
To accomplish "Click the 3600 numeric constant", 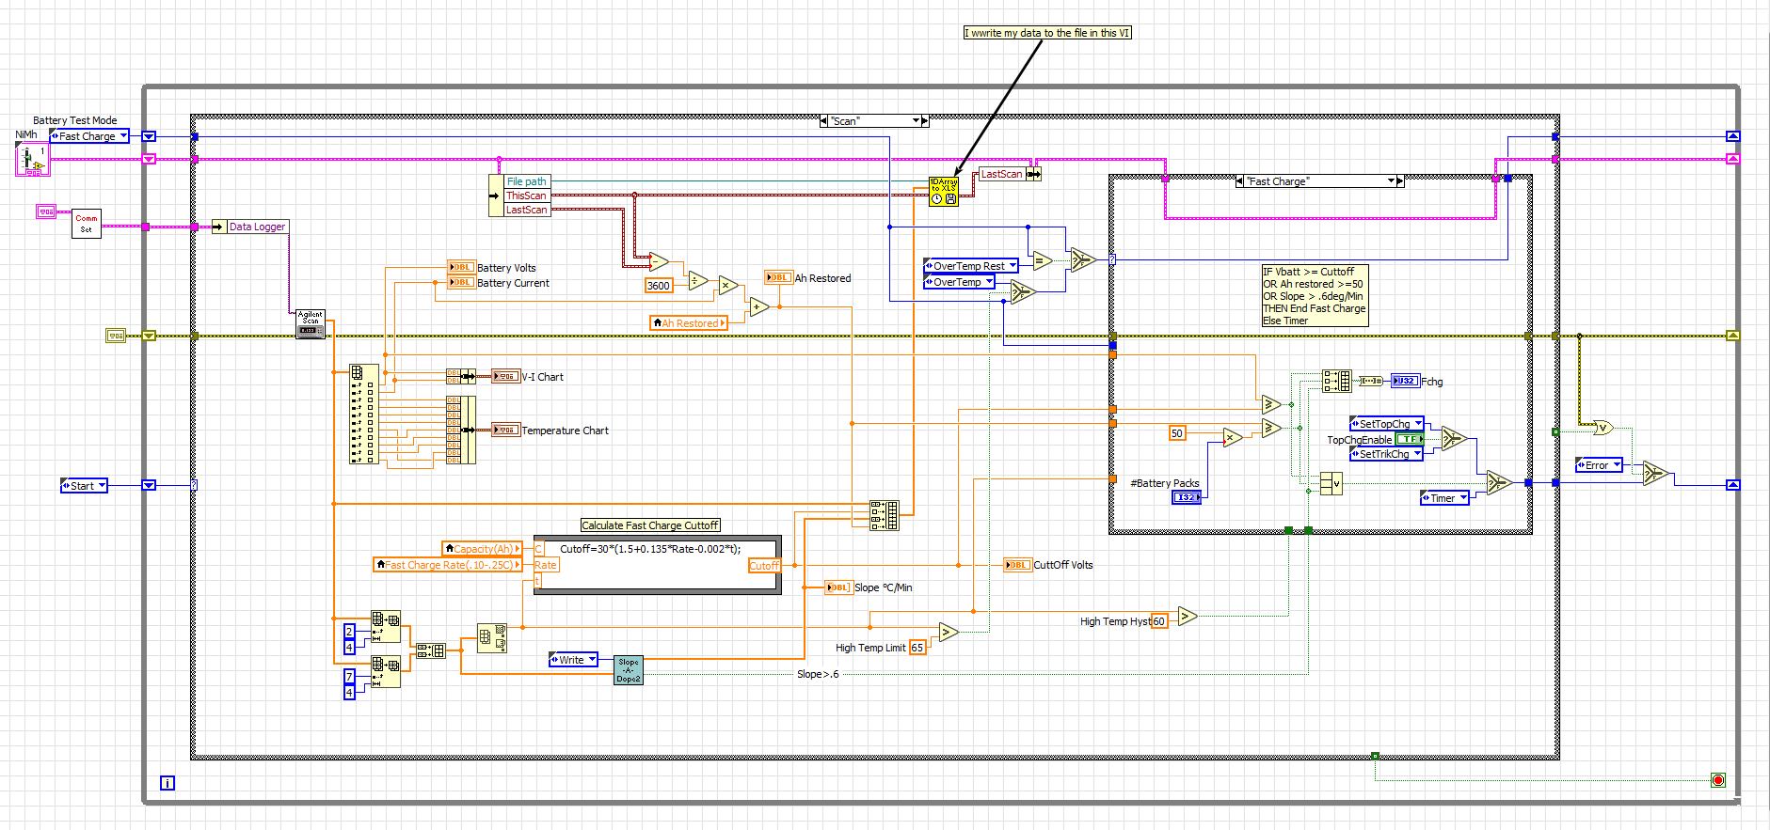I will coord(659,286).
